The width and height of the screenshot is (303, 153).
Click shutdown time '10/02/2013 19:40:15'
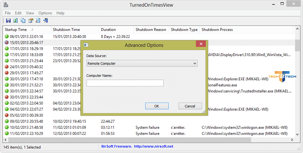coord(69,121)
